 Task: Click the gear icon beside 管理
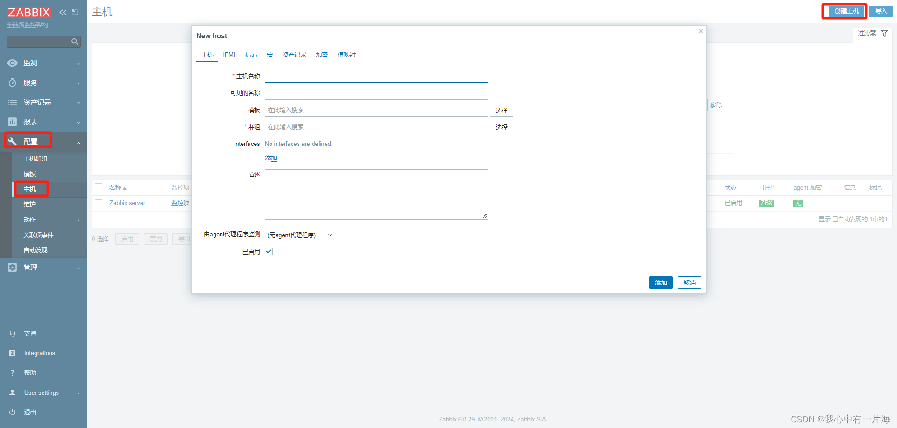click(x=13, y=267)
